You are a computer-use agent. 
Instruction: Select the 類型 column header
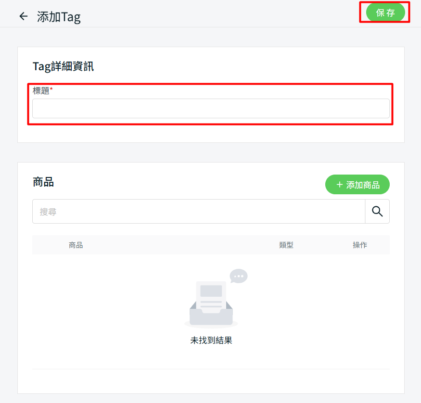(x=286, y=245)
